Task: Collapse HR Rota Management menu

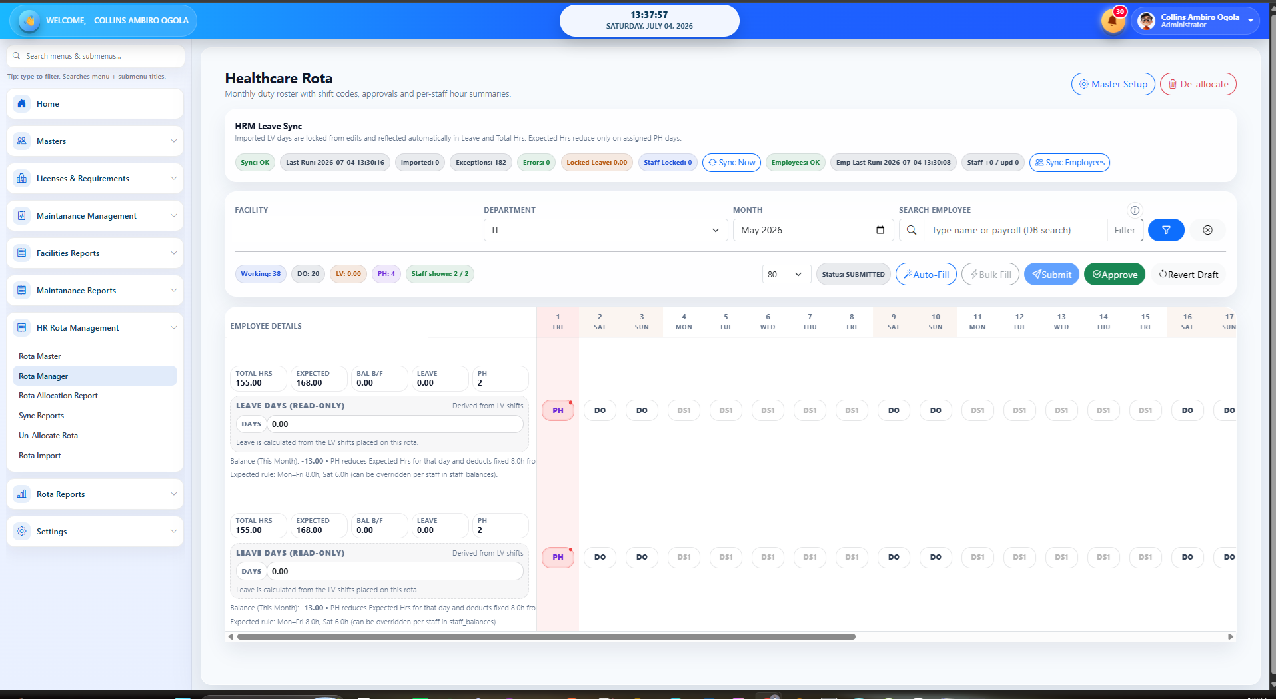Action: pyautogui.click(x=173, y=327)
